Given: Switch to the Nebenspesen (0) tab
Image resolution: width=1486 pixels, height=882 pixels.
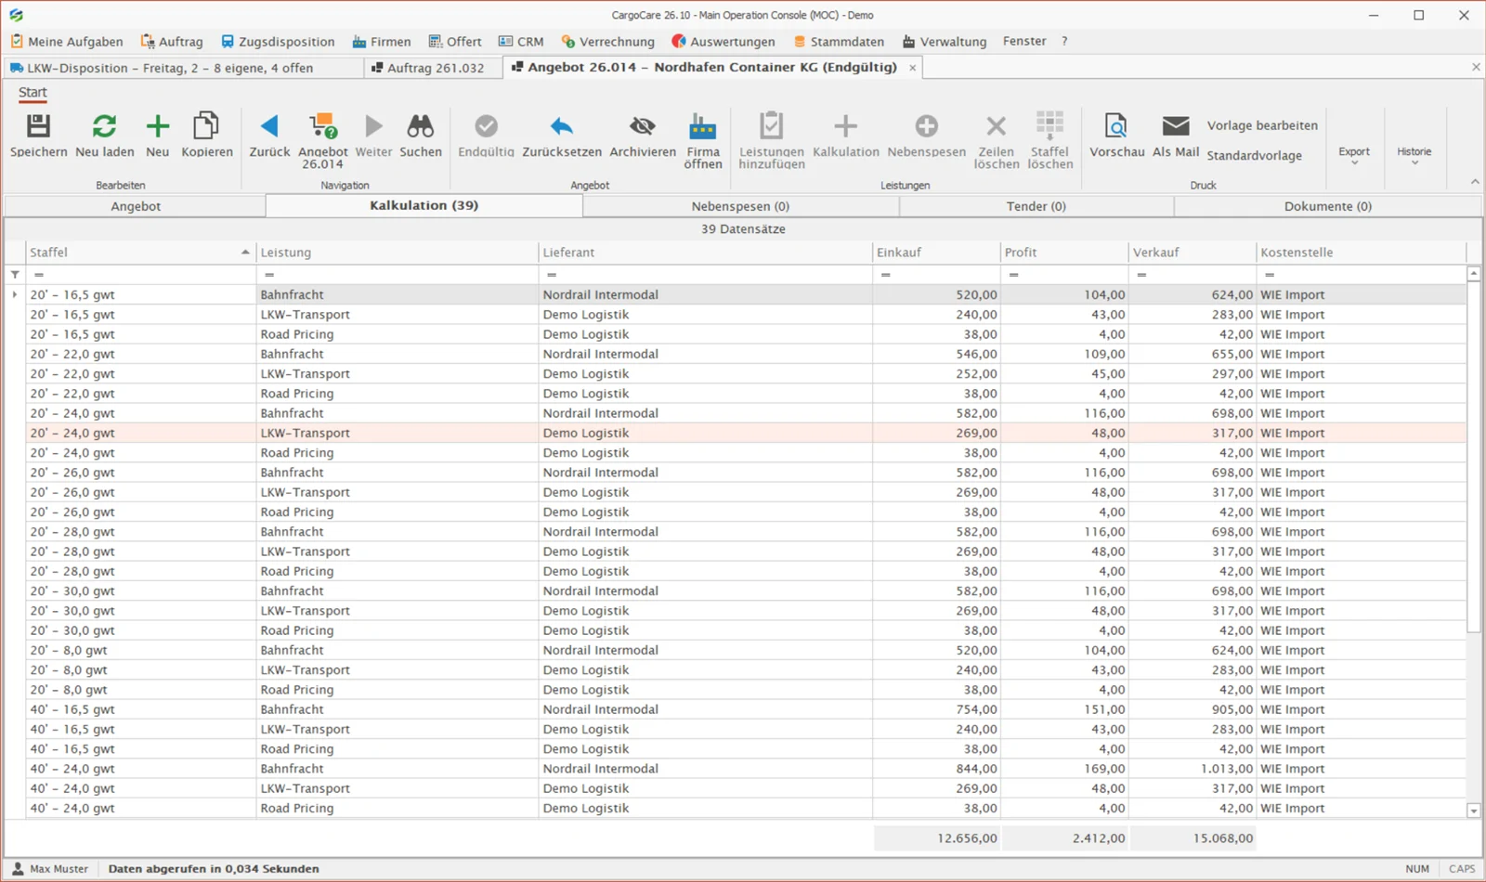Looking at the screenshot, I should click(x=740, y=206).
